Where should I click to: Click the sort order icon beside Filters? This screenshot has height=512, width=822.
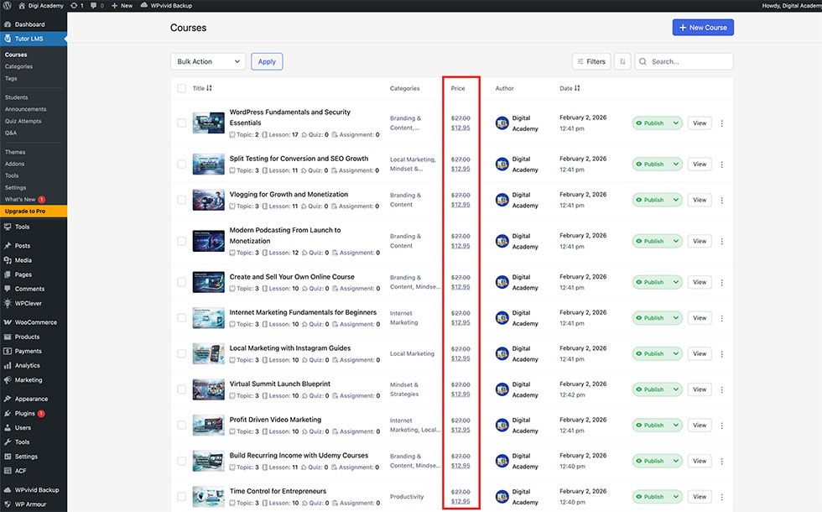click(622, 61)
